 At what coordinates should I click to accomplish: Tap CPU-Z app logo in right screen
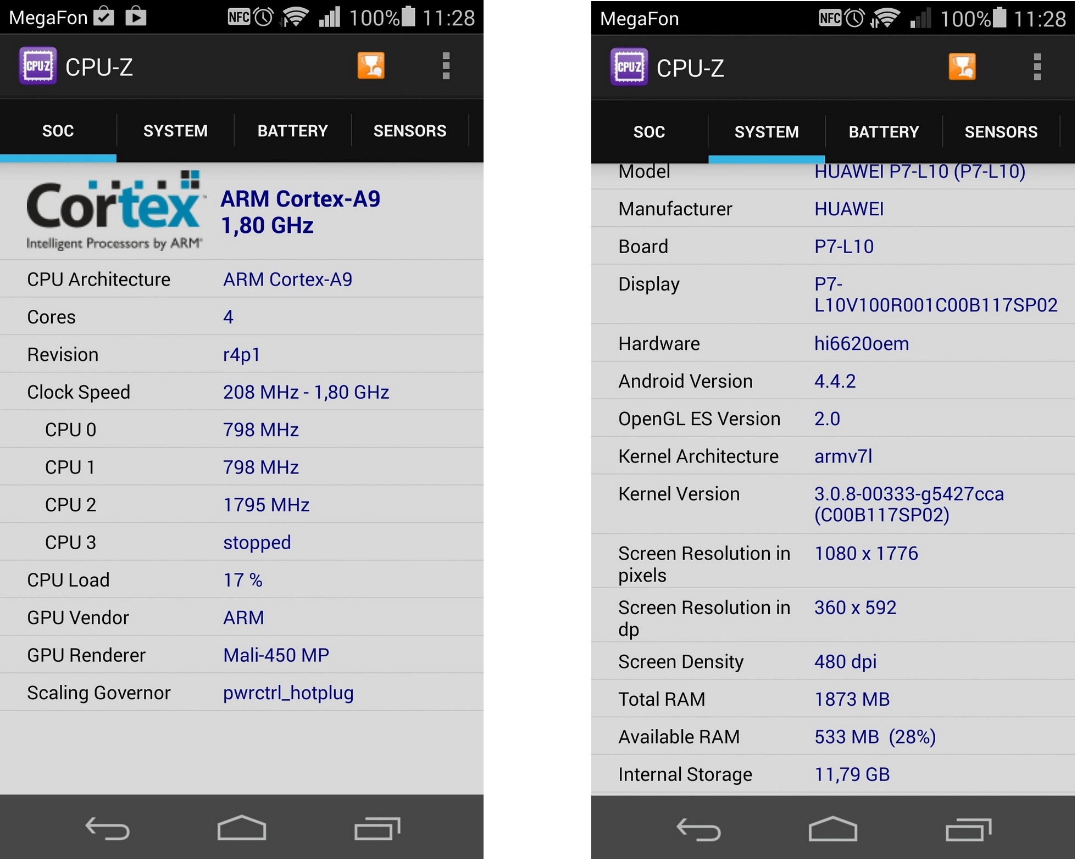629,67
